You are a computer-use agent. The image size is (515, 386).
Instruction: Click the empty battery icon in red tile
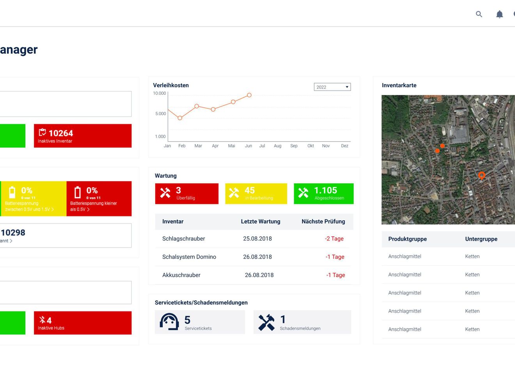pos(78,192)
